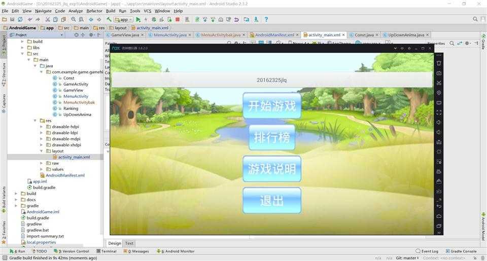Click the emulator location pin icon

[438, 93]
